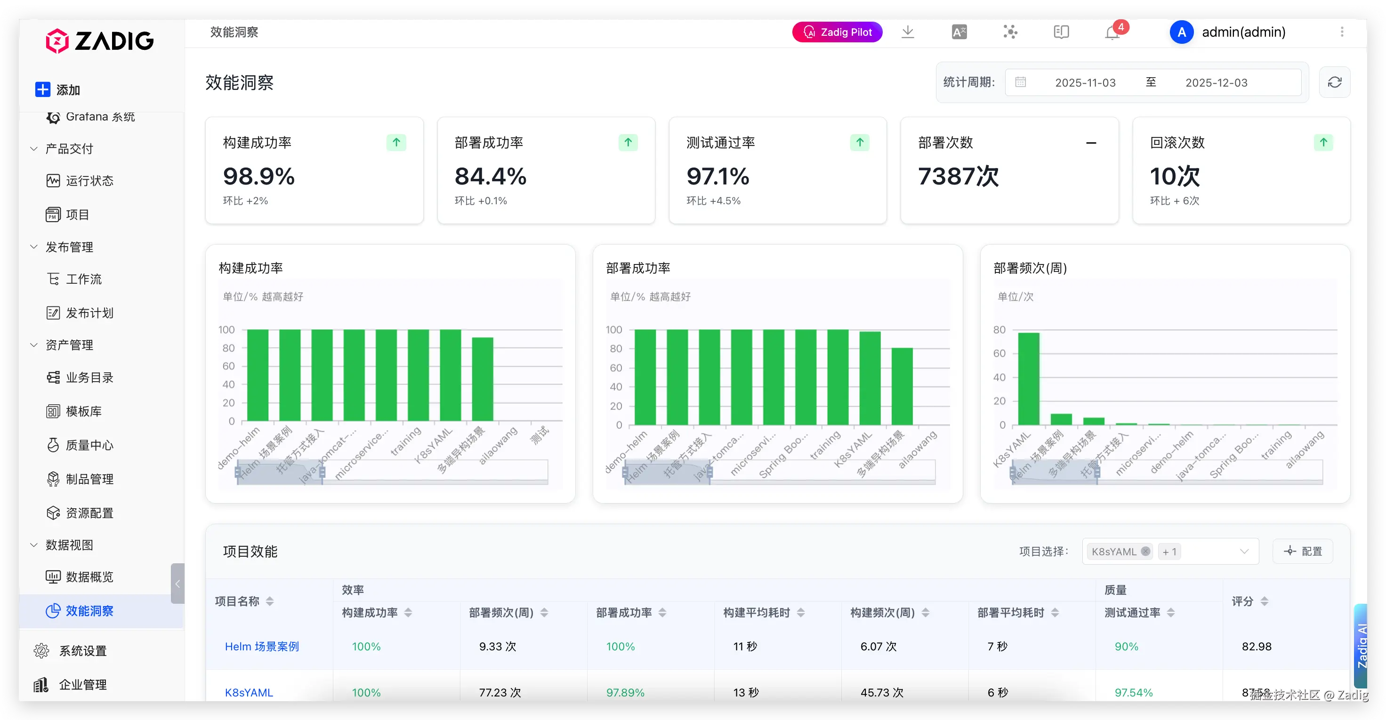
Task: Click the Zadig Pilot button
Action: click(x=837, y=32)
